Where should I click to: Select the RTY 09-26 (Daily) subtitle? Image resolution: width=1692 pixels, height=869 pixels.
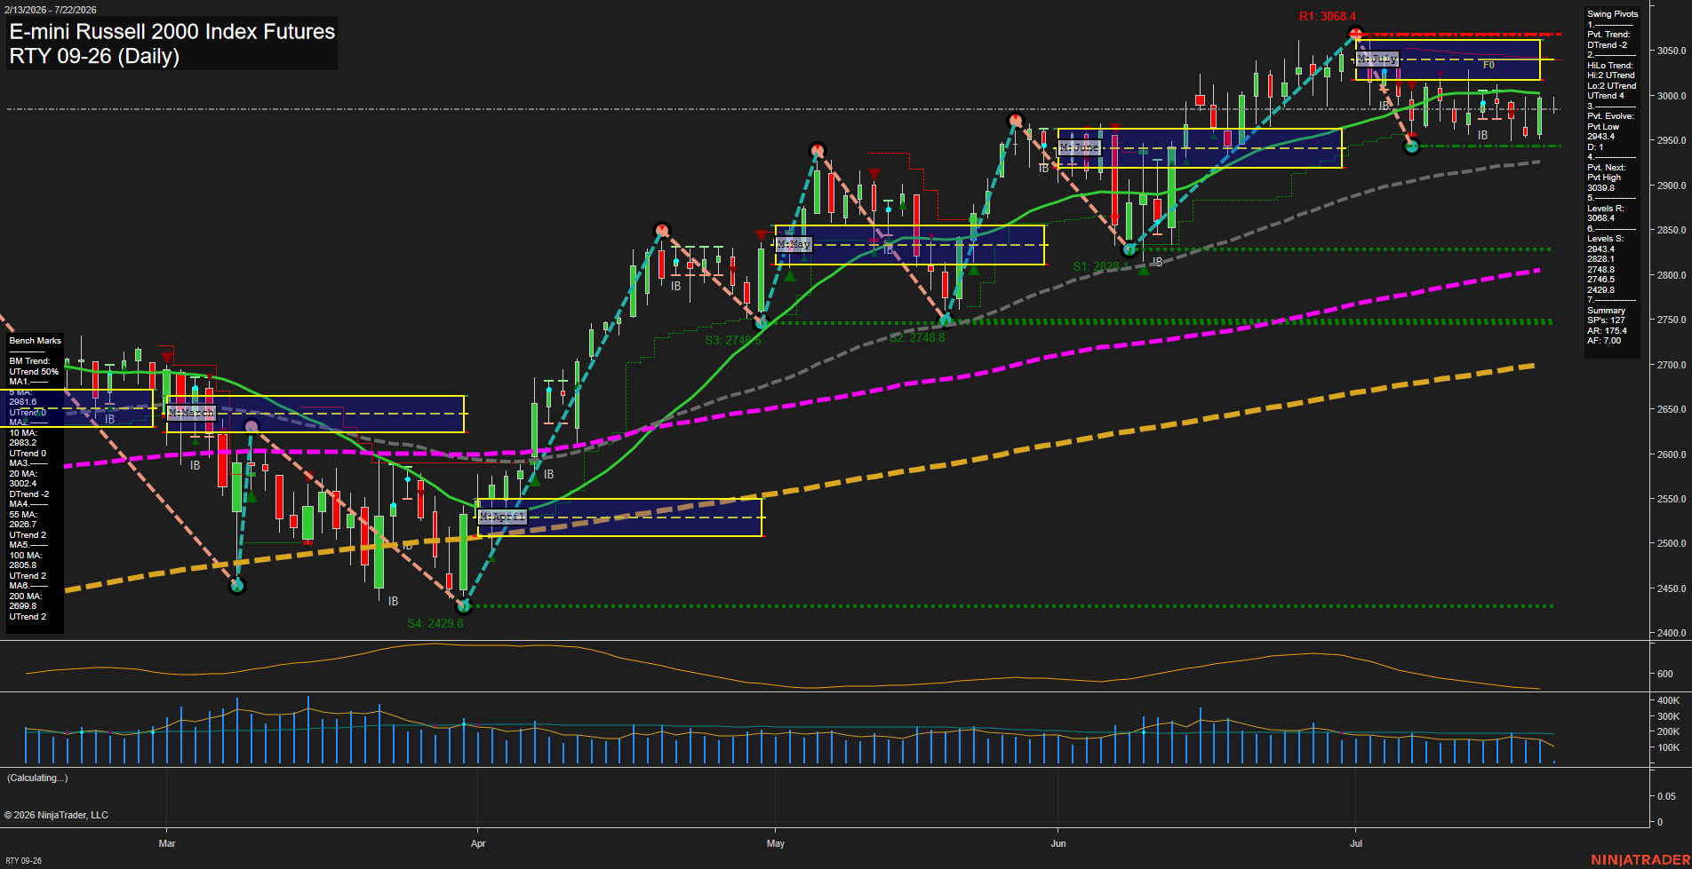point(94,56)
